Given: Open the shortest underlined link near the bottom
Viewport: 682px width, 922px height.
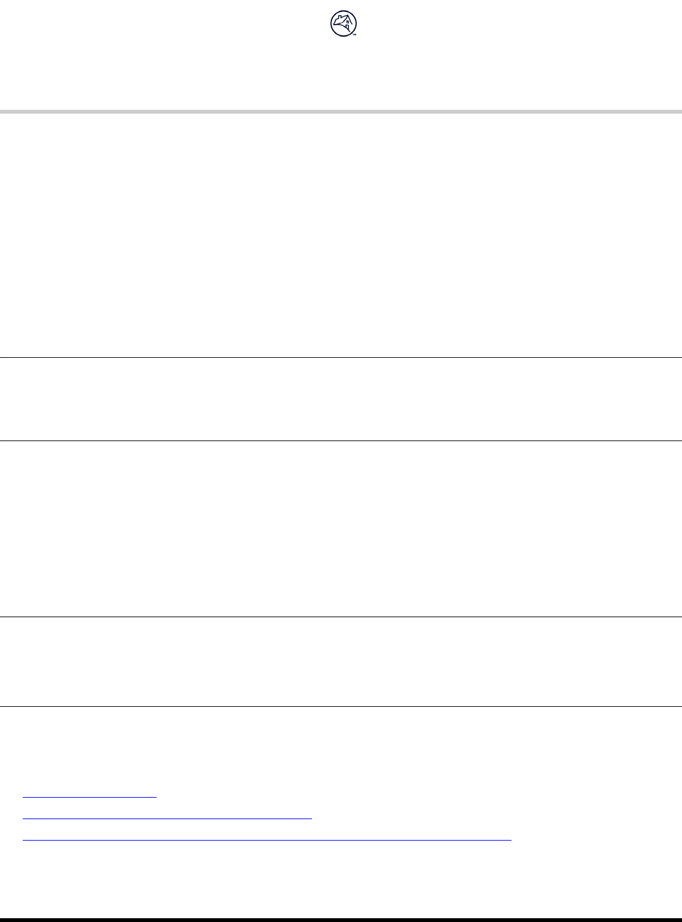Looking at the screenshot, I should (89, 796).
